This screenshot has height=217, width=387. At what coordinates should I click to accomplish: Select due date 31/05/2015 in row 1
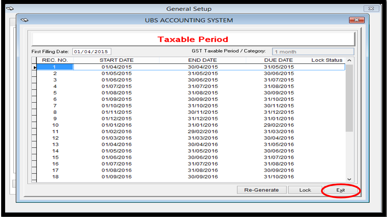click(x=279, y=67)
